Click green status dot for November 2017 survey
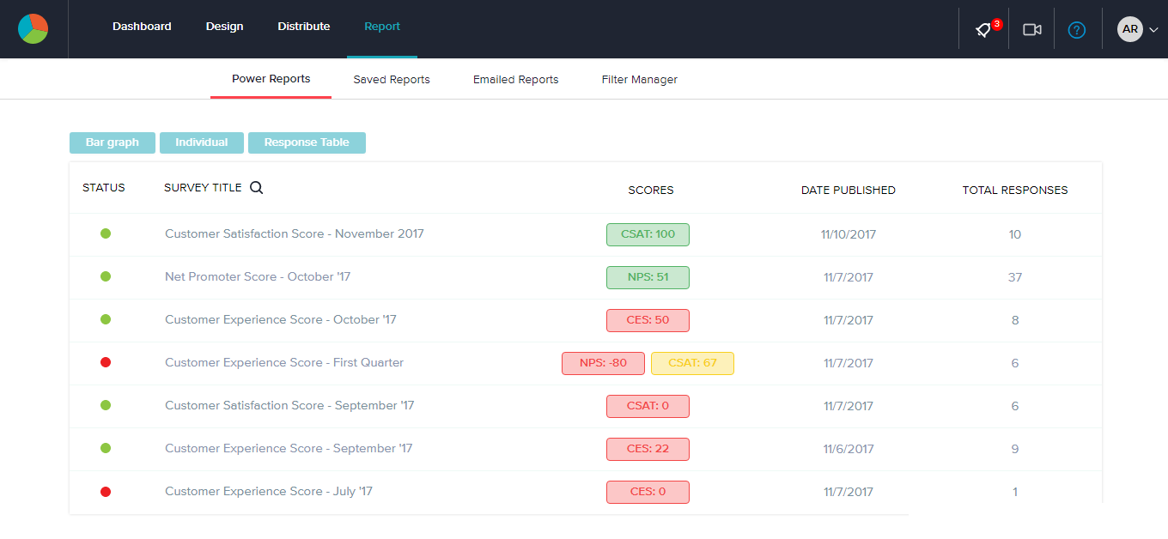Image resolution: width=1168 pixels, height=539 pixels. point(106,233)
